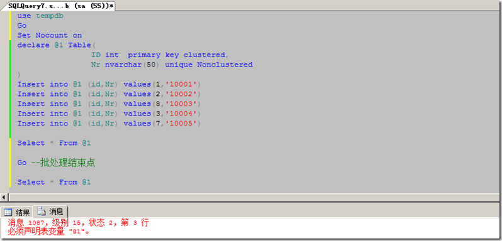Viewport: 502px width, 241px height.
Task: Switch to the 结果 results tab
Action: coord(17,212)
